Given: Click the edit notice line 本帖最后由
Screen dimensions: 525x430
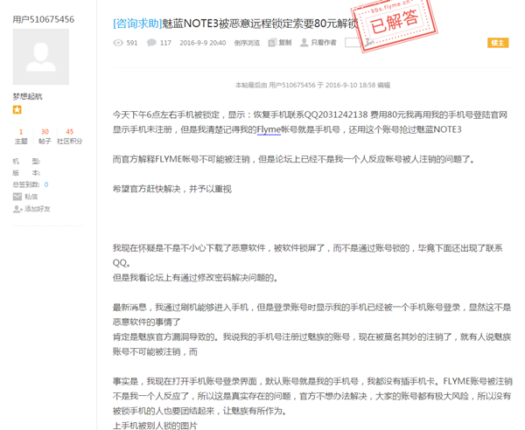Looking at the screenshot, I should tap(312, 85).
